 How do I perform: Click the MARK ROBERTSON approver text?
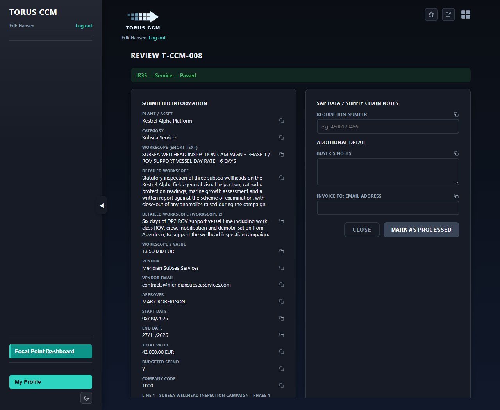click(x=164, y=301)
